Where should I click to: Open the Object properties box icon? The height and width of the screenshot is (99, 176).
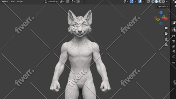[174, 63]
